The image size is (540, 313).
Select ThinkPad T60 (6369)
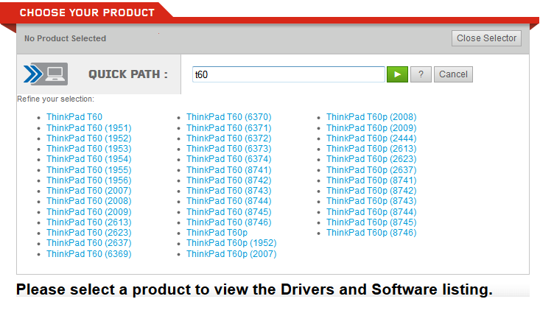[x=89, y=254]
